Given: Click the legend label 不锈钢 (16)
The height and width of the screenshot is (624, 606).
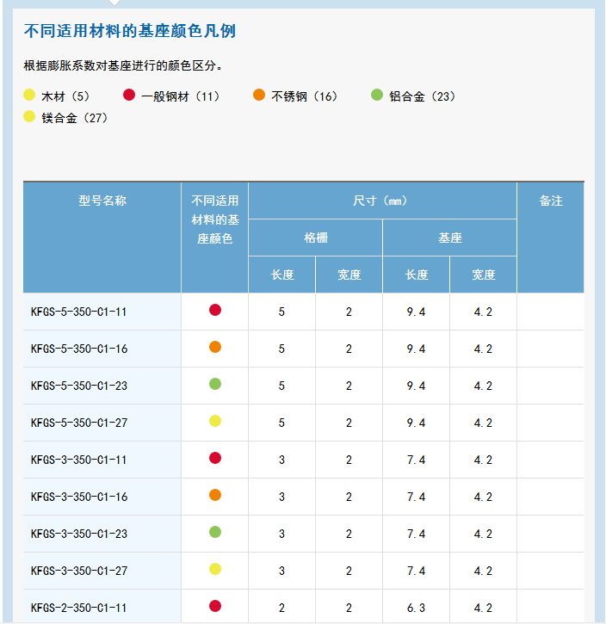Looking at the screenshot, I should 305,96.
